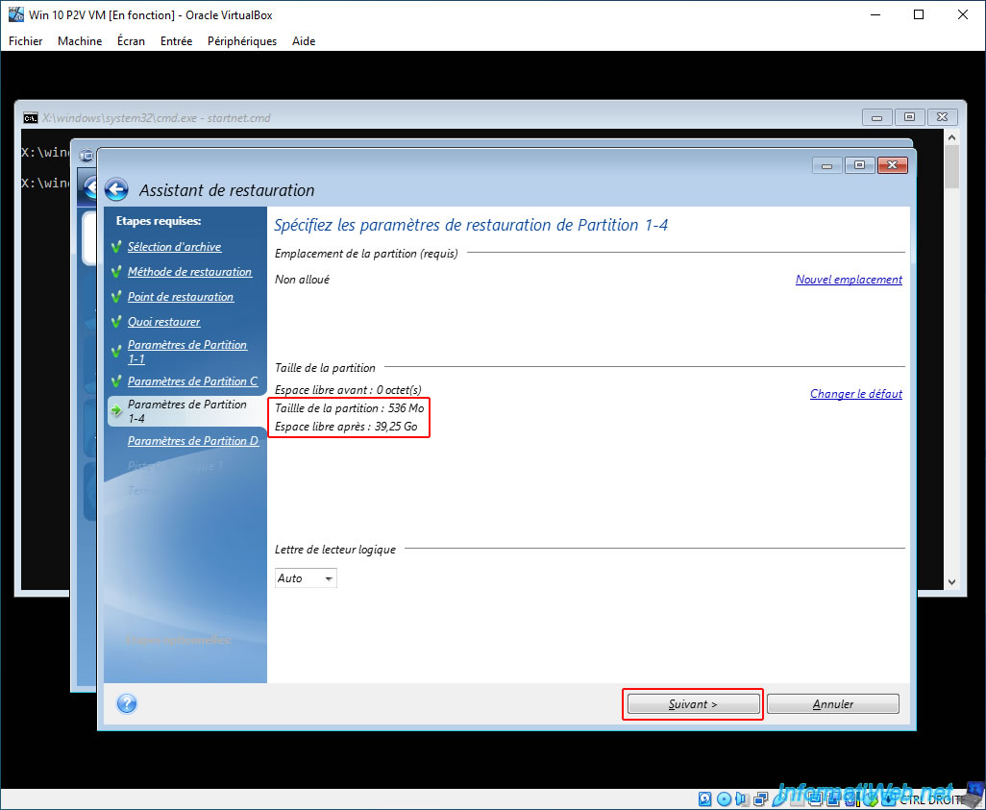
Task: Click the optical drive status icon
Action: (724, 798)
